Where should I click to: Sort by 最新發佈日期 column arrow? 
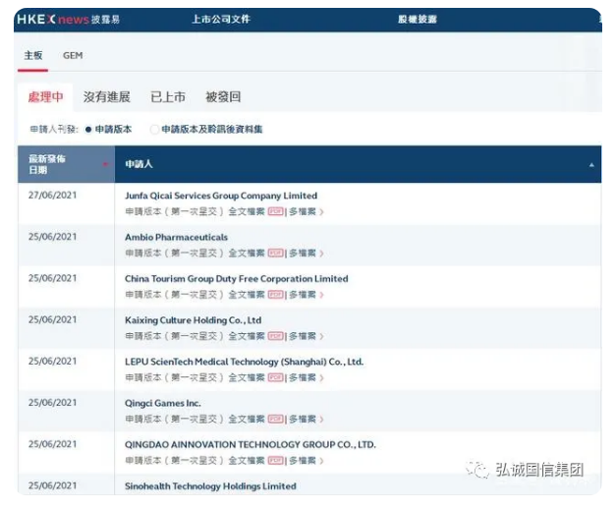(x=105, y=164)
